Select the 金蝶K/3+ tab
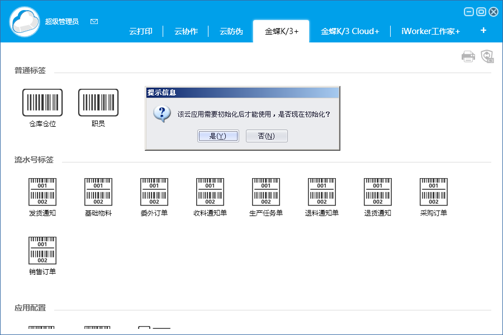The height and width of the screenshot is (335, 503). tap(281, 31)
